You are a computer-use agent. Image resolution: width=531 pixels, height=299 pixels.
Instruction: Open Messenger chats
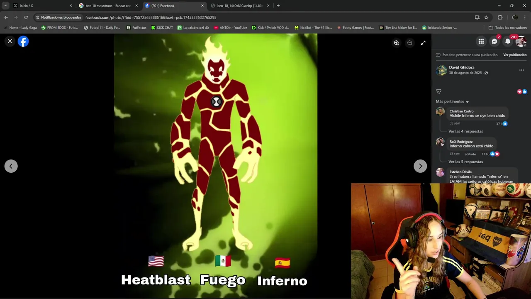[494, 41]
